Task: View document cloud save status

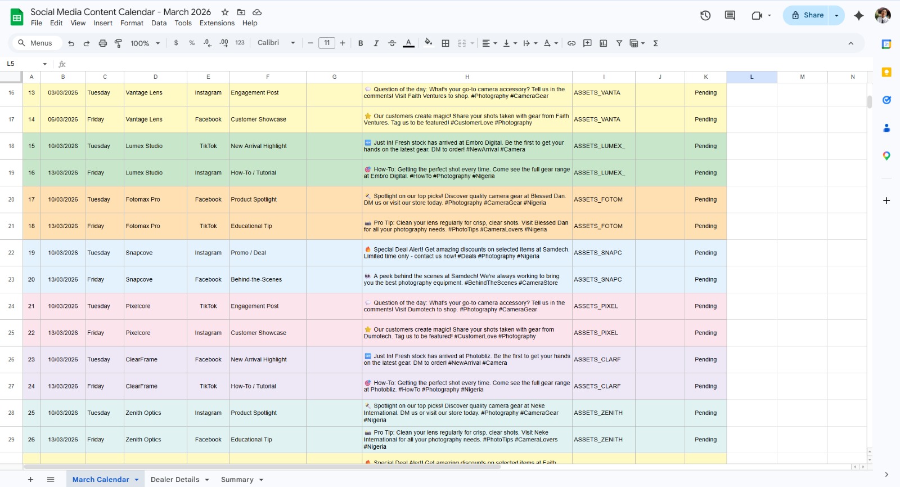Action: click(x=257, y=12)
